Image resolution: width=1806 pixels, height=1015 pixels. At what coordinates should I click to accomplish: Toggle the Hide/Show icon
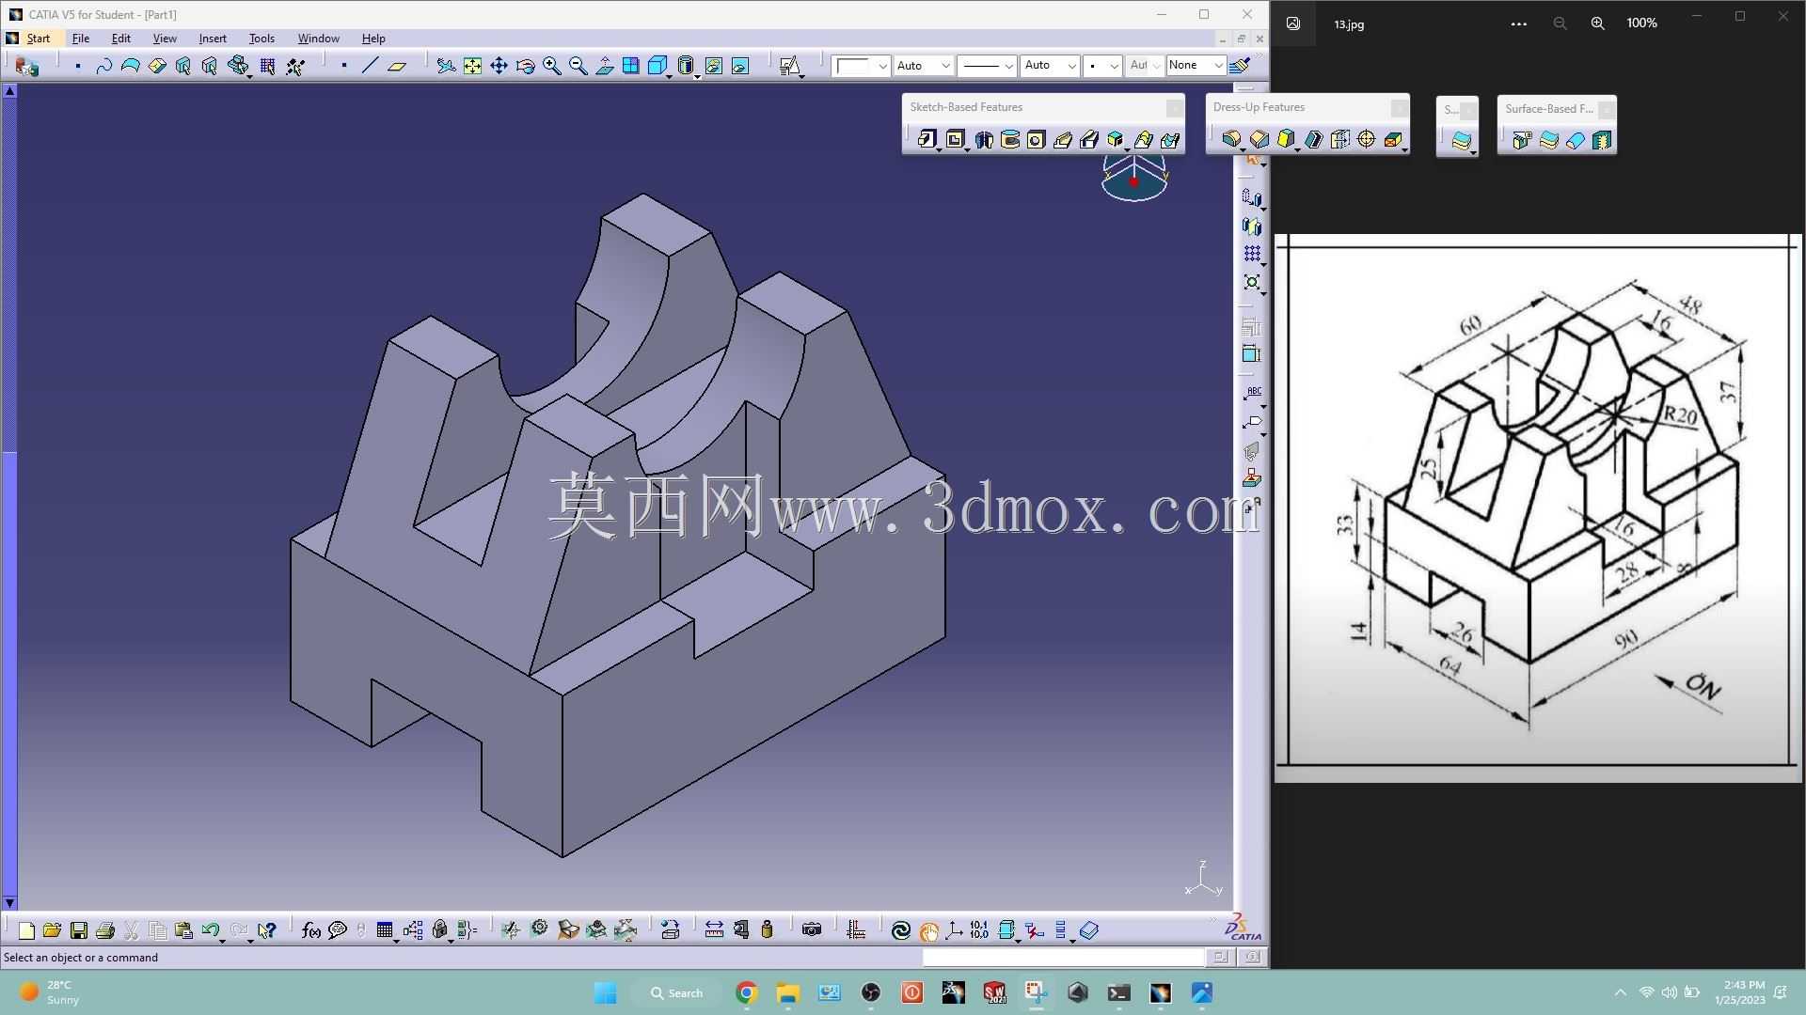pyautogui.click(x=714, y=66)
